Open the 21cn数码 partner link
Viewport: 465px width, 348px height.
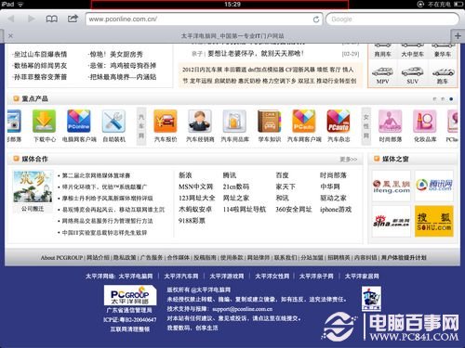coord(236,187)
